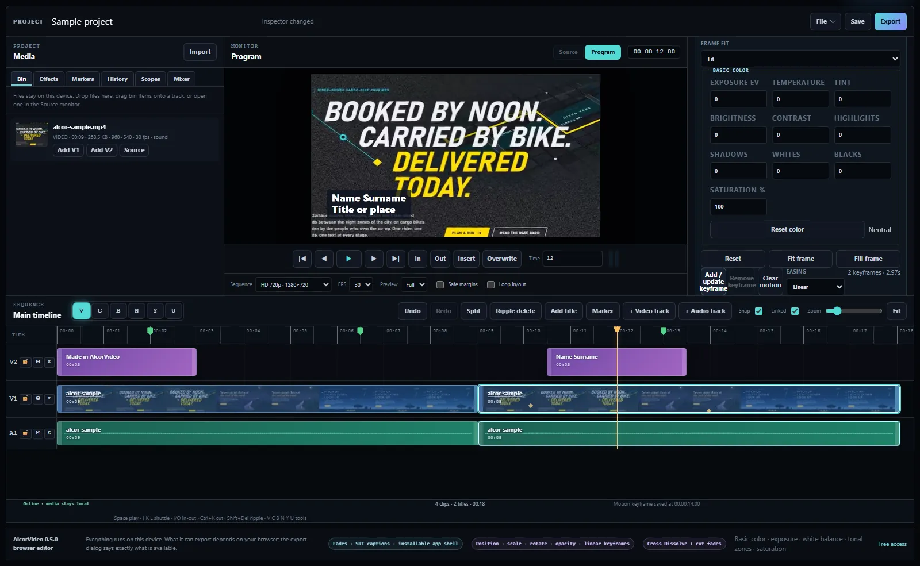Select the Y timeline tool
This screenshot has height=566, width=920.
point(155,311)
